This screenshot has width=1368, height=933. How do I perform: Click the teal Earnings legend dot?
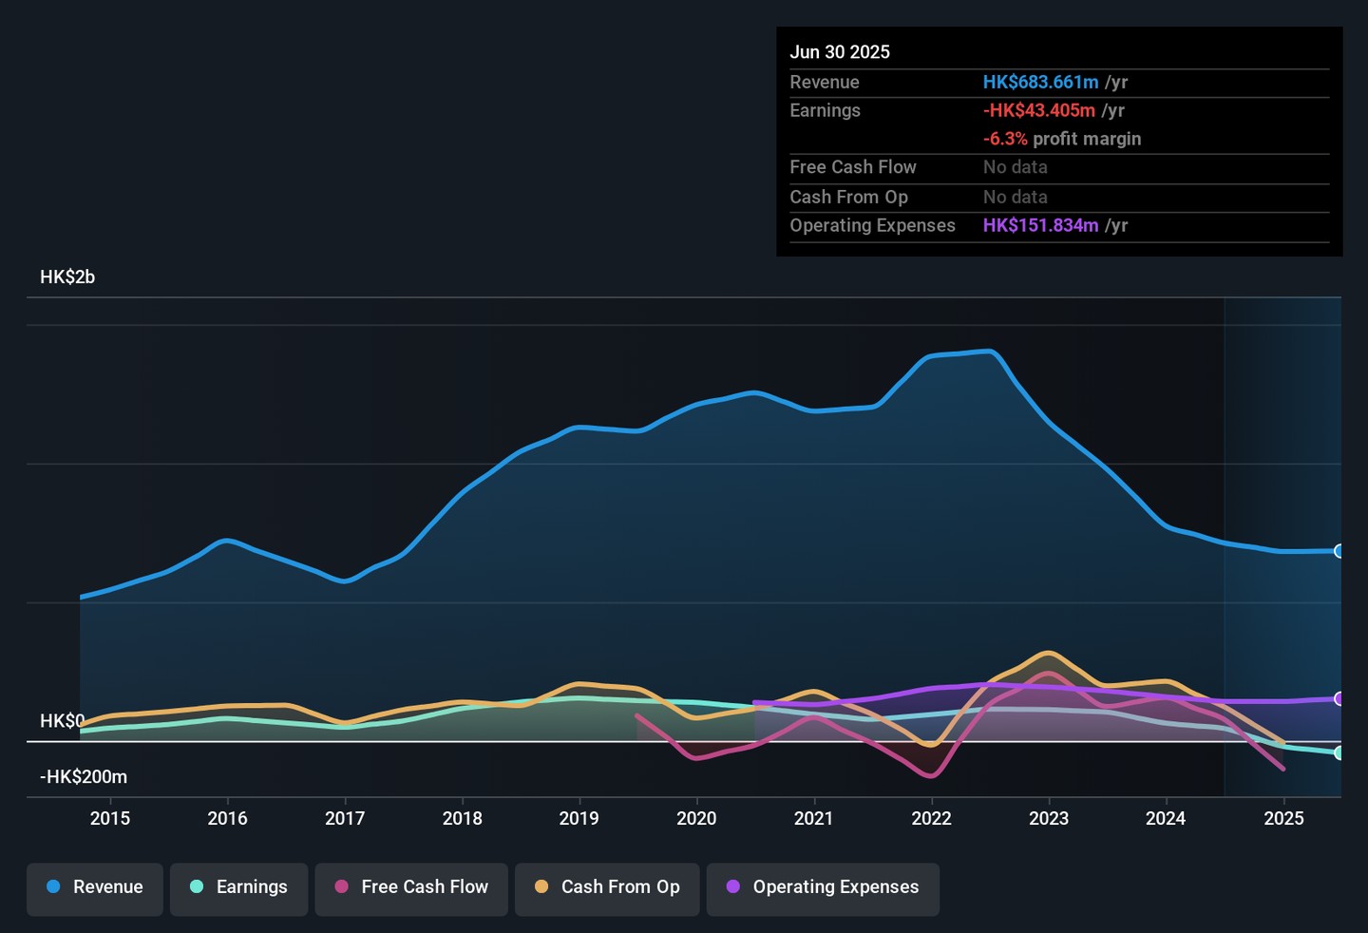pos(197,887)
